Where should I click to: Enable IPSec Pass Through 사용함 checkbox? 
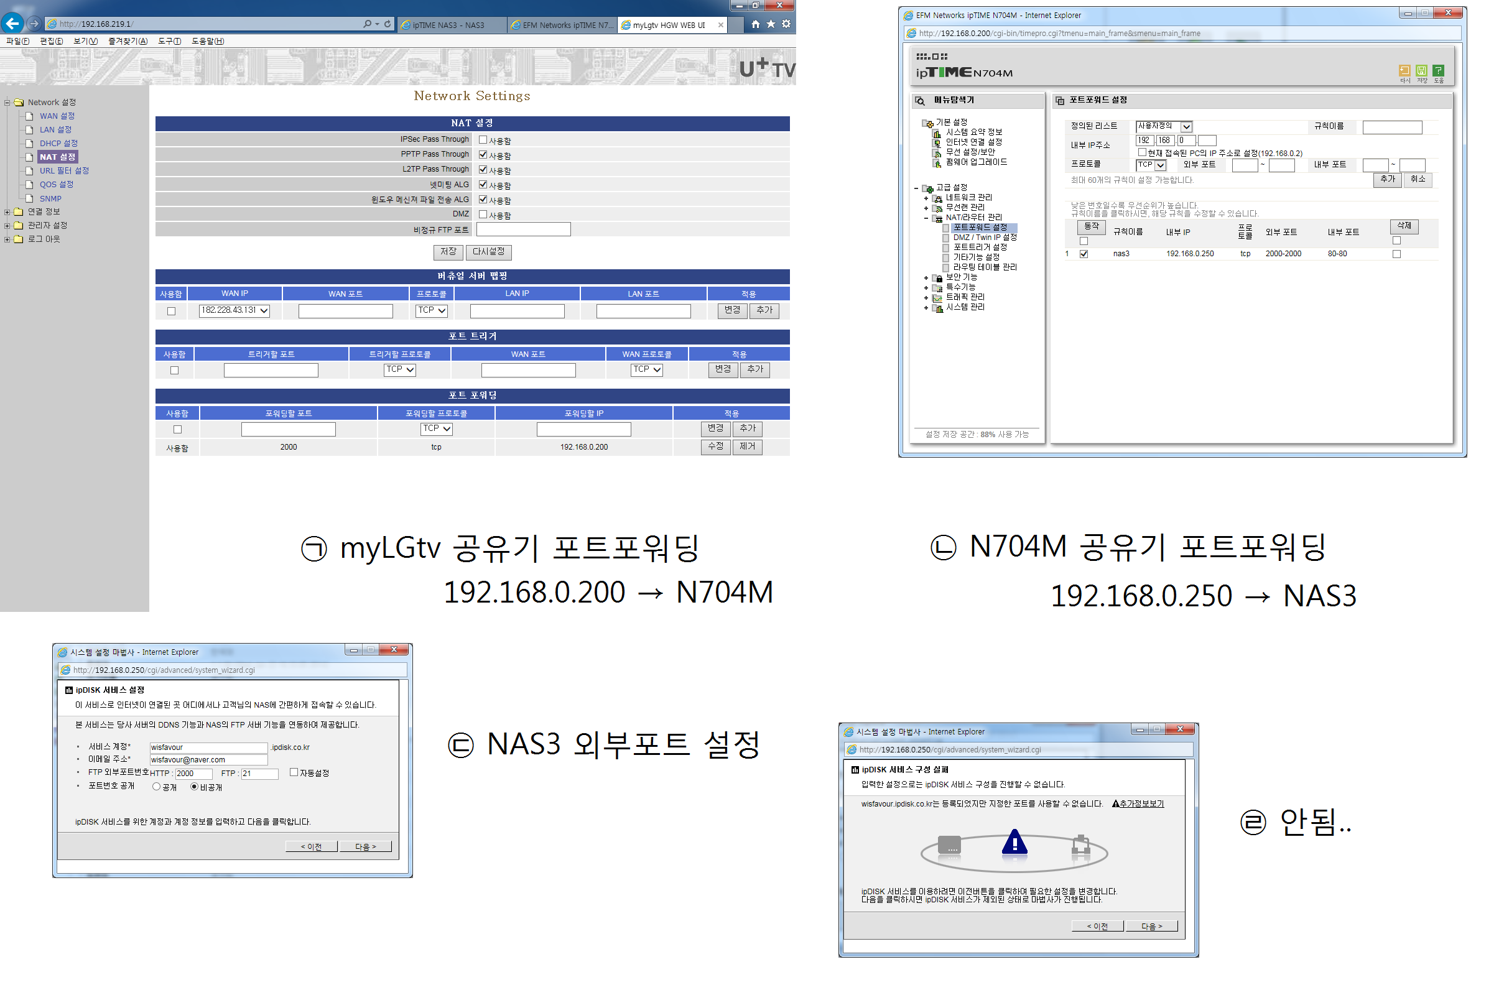click(483, 140)
